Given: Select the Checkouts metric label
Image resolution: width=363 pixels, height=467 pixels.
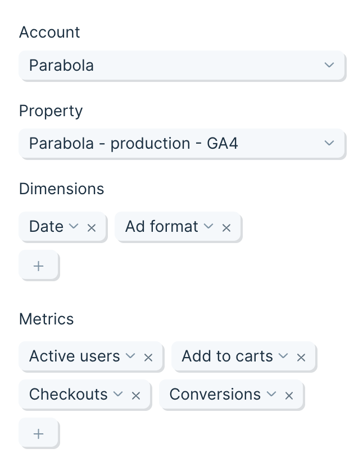Looking at the screenshot, I should click(x=69, y=395).
